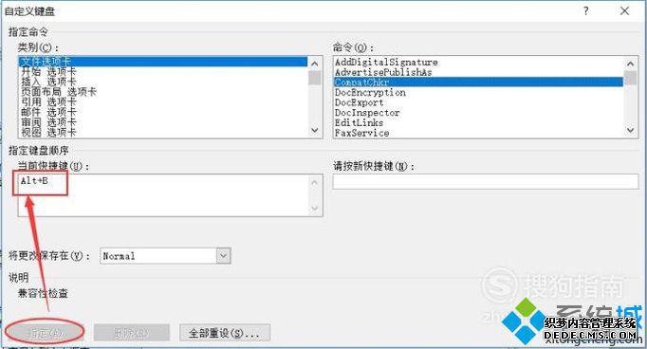The image size is (647, 349).
Task: Select DocEncryption command
Action: pos(370,92)
